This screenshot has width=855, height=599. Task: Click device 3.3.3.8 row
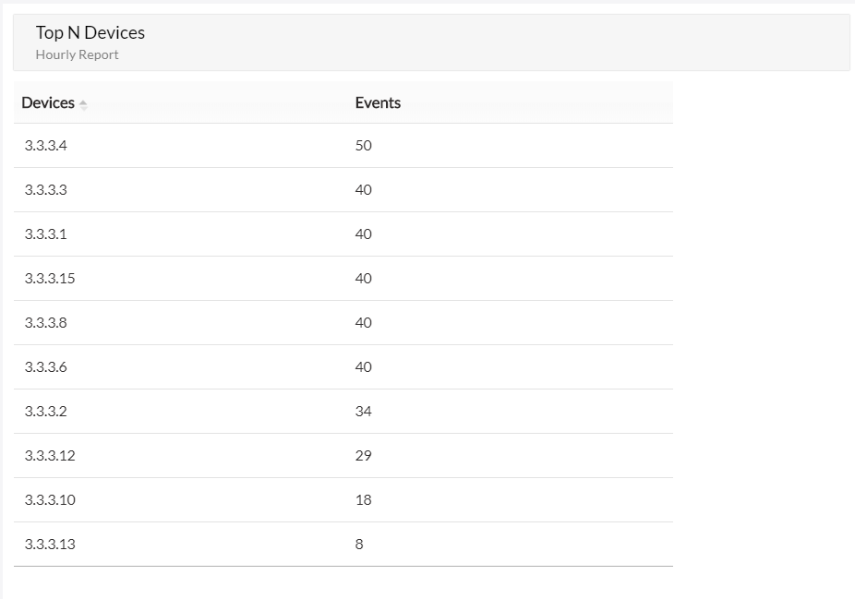(x=44, y=322)
